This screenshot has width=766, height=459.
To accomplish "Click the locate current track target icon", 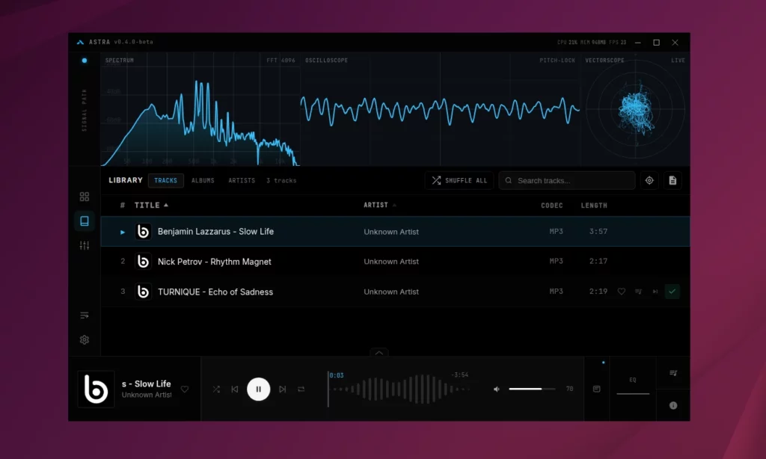I will (x=649, y=180).
